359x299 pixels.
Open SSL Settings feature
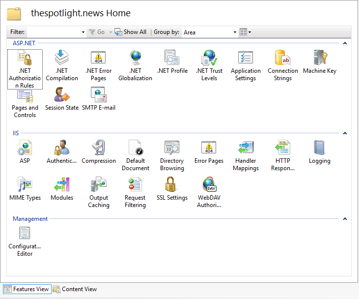(172, 189)
